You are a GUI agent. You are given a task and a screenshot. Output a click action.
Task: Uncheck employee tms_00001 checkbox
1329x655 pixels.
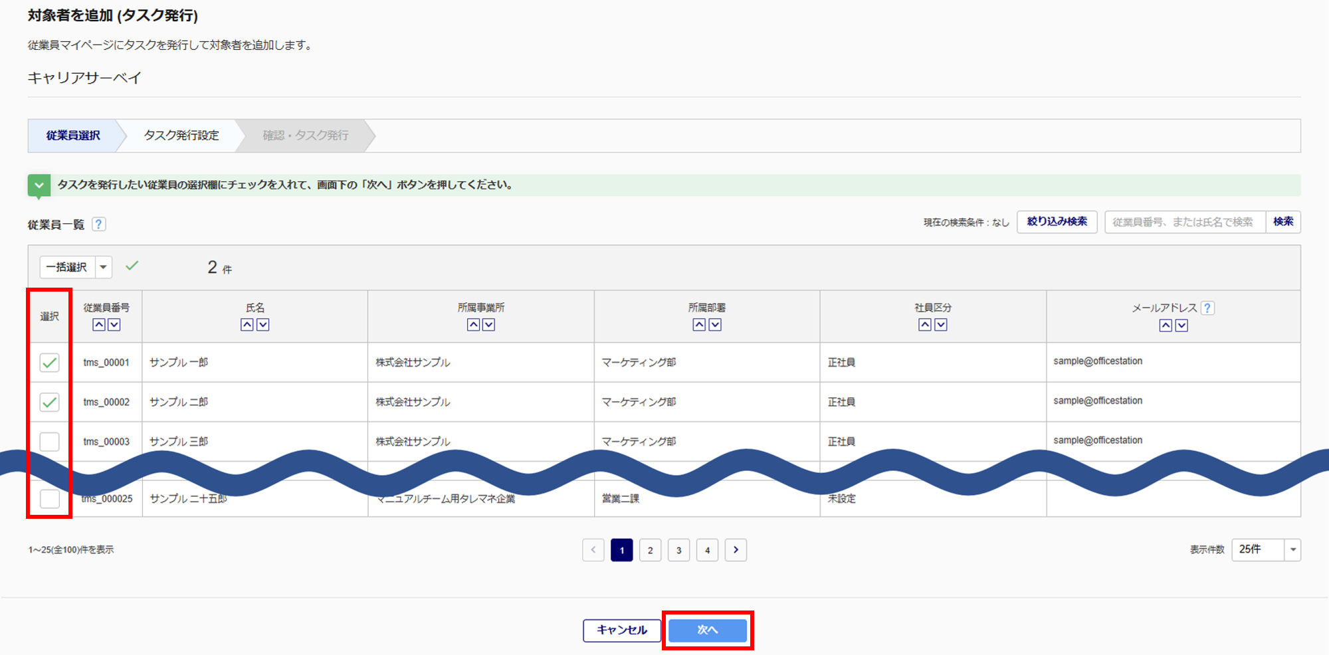[50, 363]
